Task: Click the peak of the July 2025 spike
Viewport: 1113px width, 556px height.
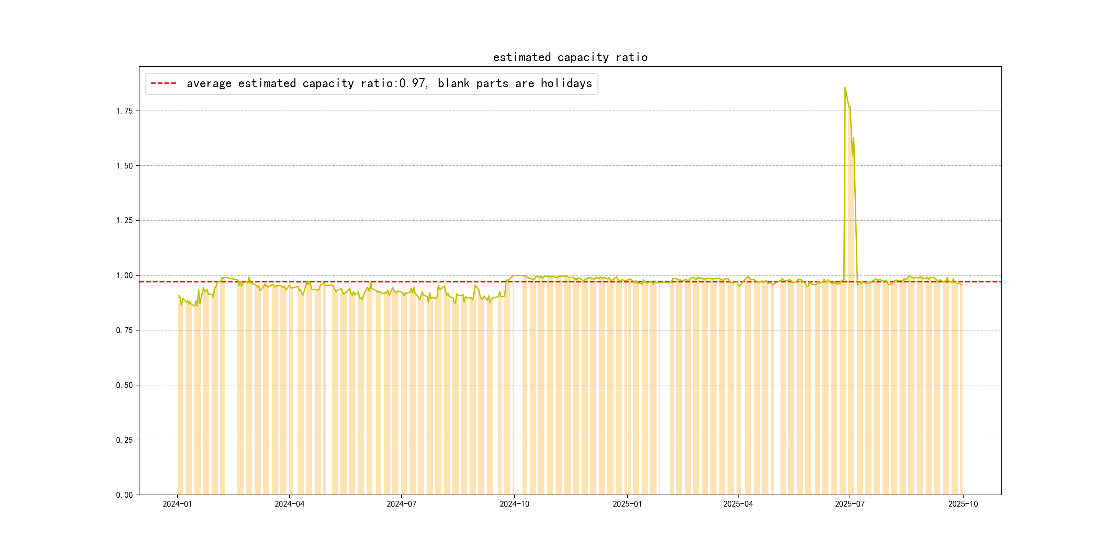Action: point(845,87)
